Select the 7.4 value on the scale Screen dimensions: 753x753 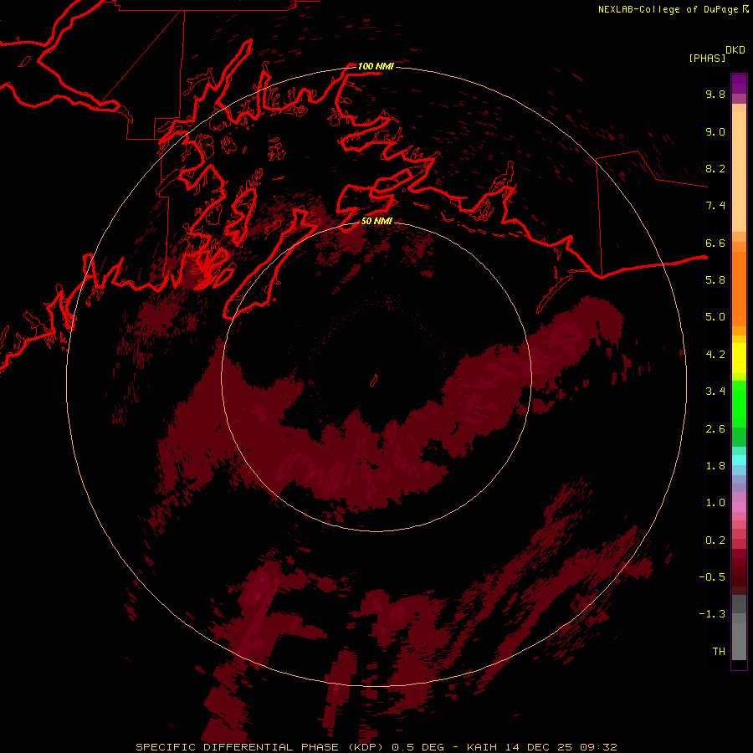pos(715,206)
